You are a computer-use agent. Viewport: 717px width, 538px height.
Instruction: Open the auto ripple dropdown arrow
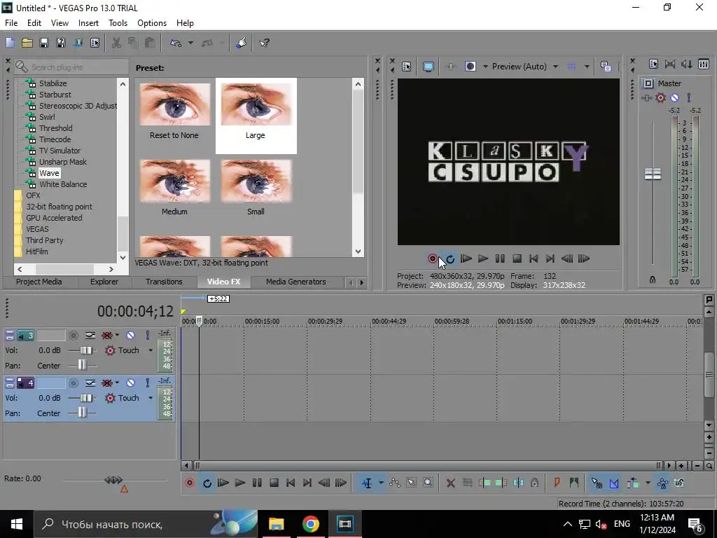647,483
